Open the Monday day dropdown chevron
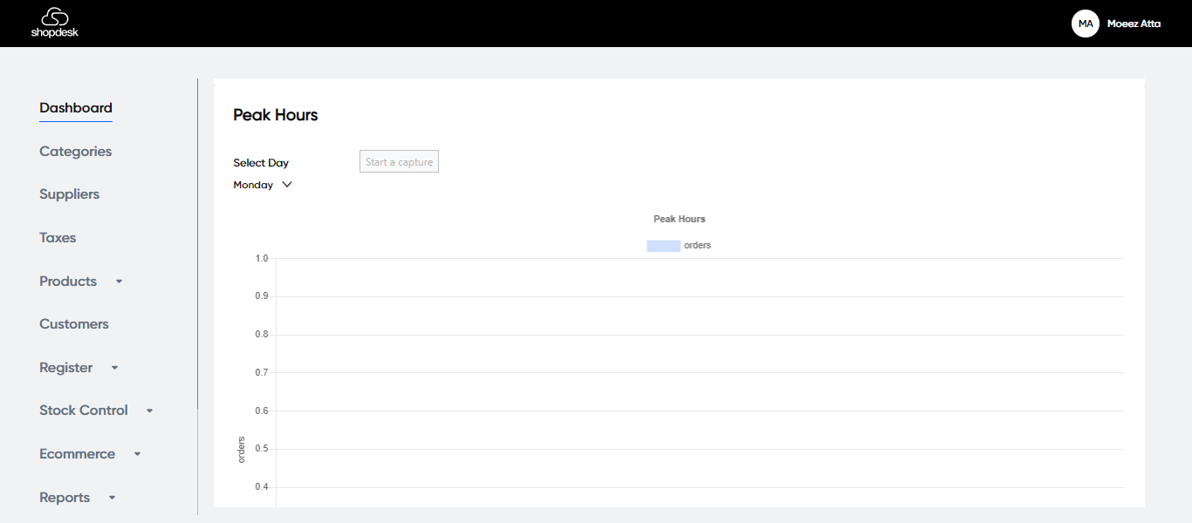 pos(287,185)
